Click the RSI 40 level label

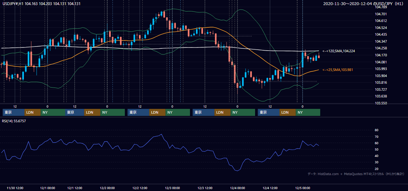[x=376, y=156]
